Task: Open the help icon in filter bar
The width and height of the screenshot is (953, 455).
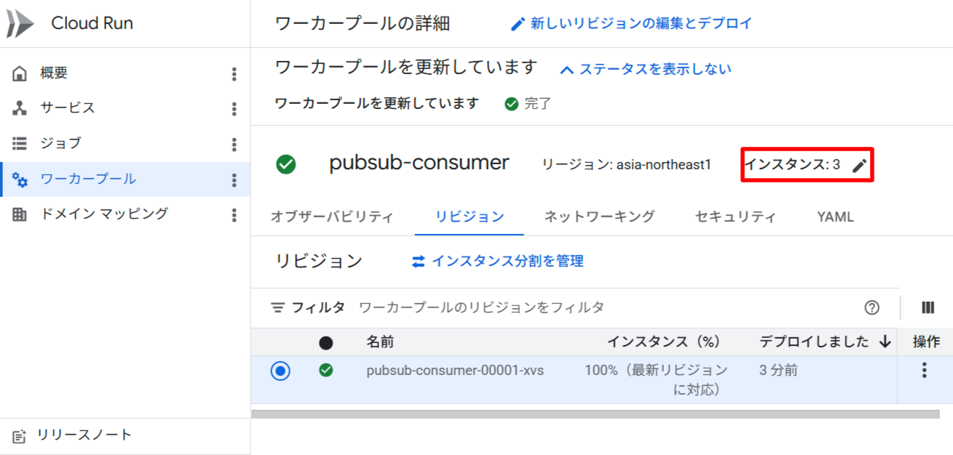Action: tap(871, 307)
